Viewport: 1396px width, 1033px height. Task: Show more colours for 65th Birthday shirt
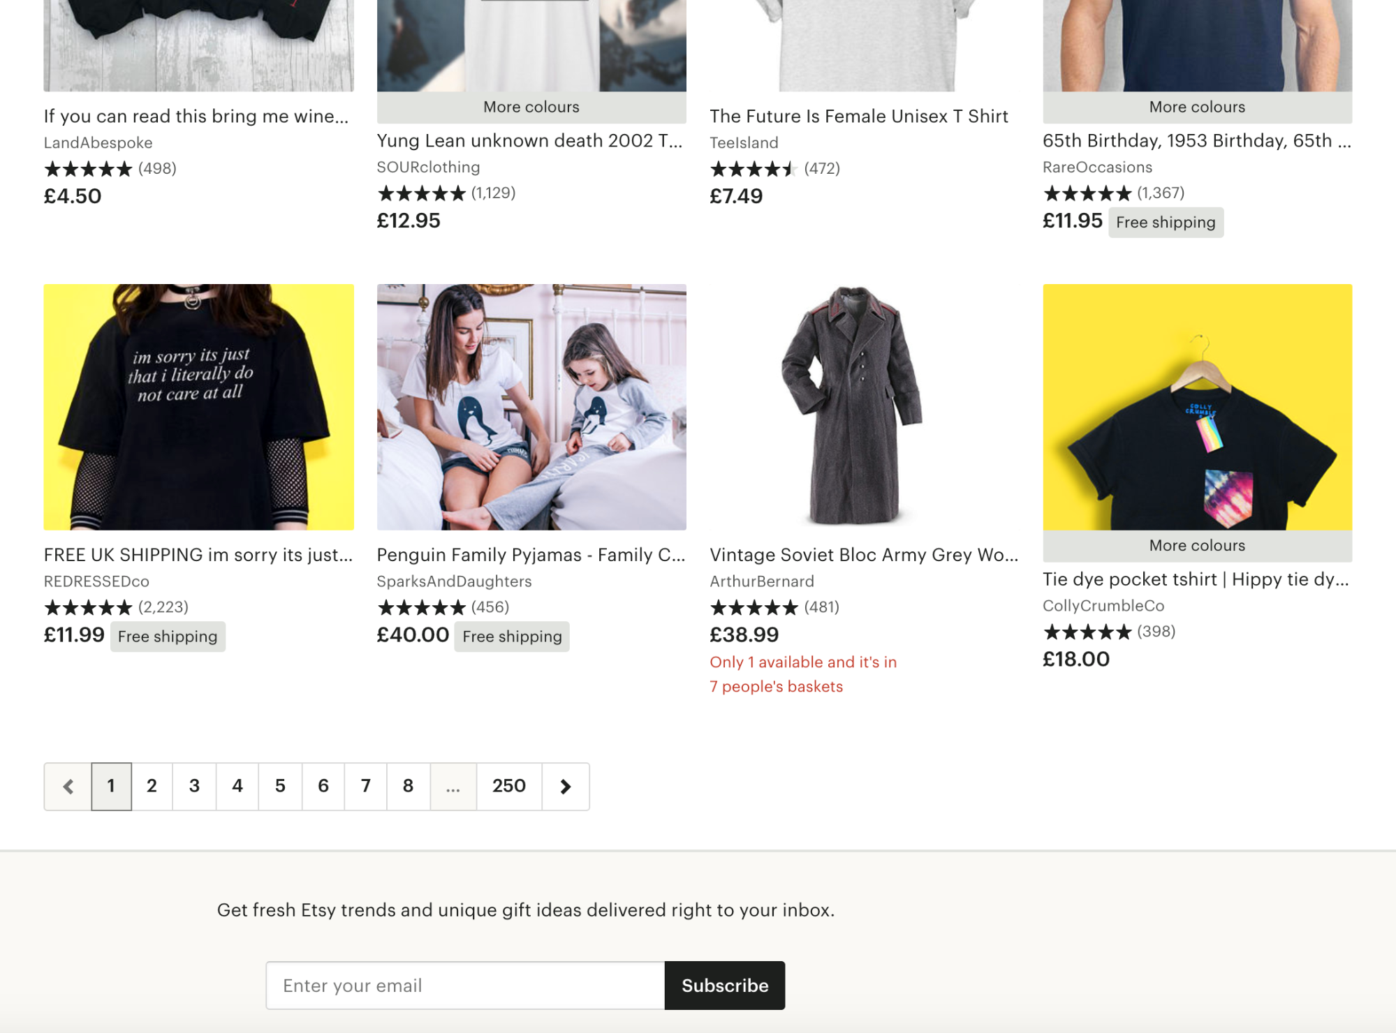[x=1197, y=107]
